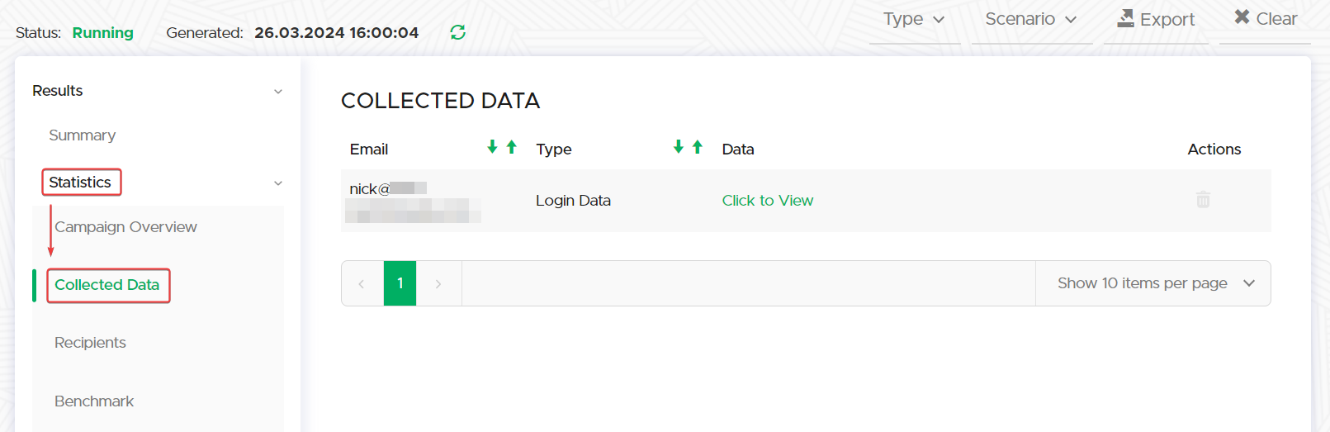The image size is (1330, 432).
Task: Collapse the Statistics section chevron
Action: [x=278, y=183]
